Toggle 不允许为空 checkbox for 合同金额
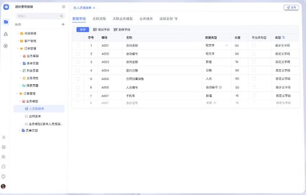Screen dimensions: 306x195 coord(254,62)
